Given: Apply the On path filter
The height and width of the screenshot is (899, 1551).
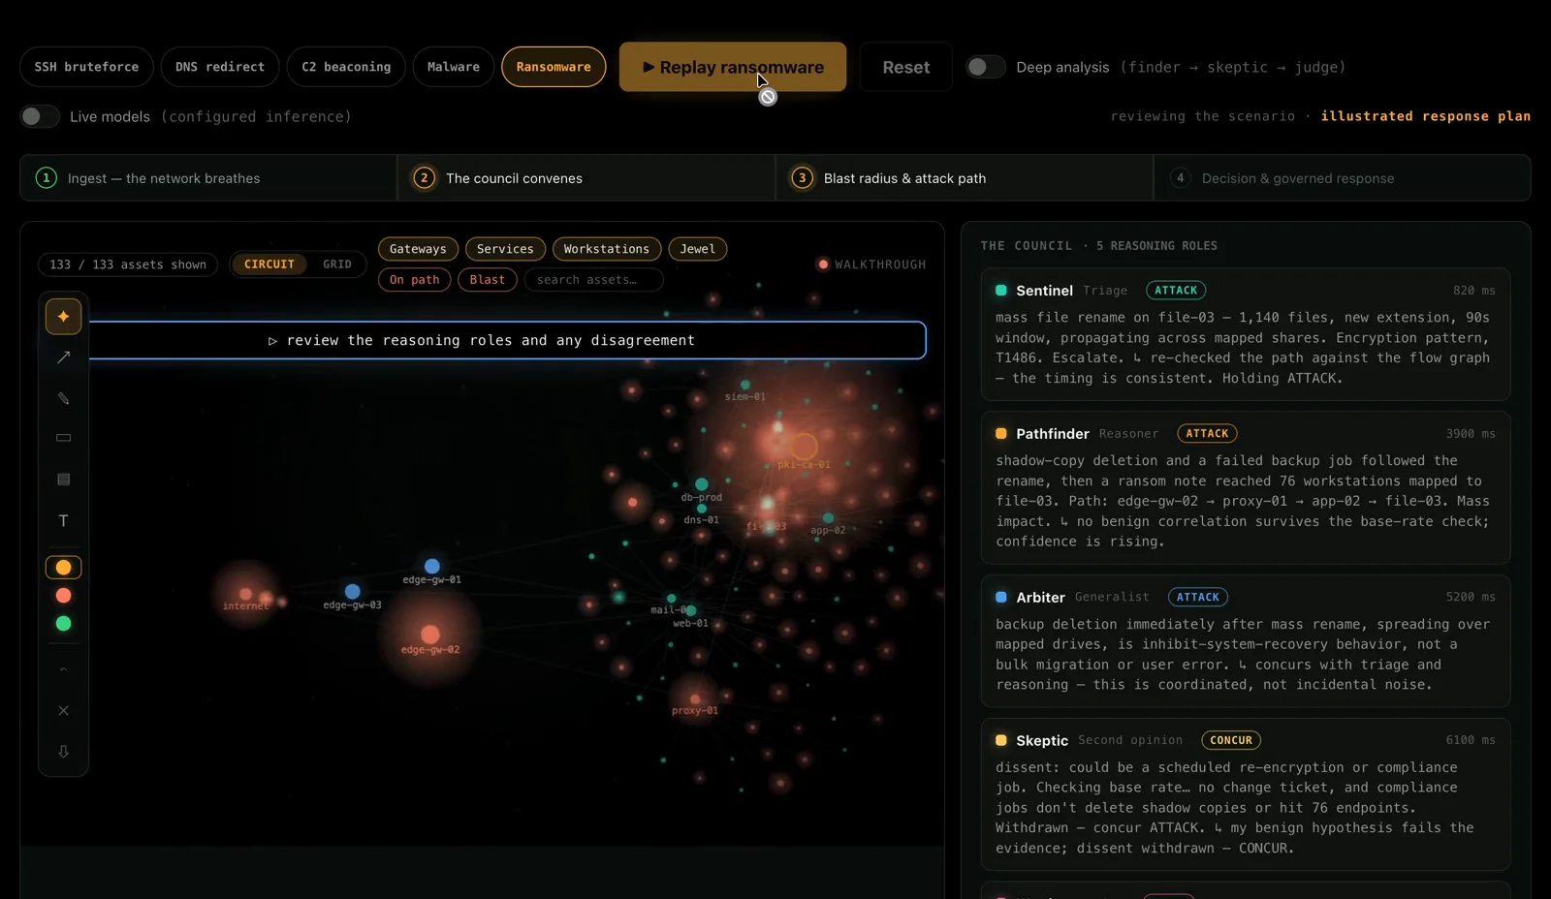Looking at the screenshot, I should click(414, 280).
